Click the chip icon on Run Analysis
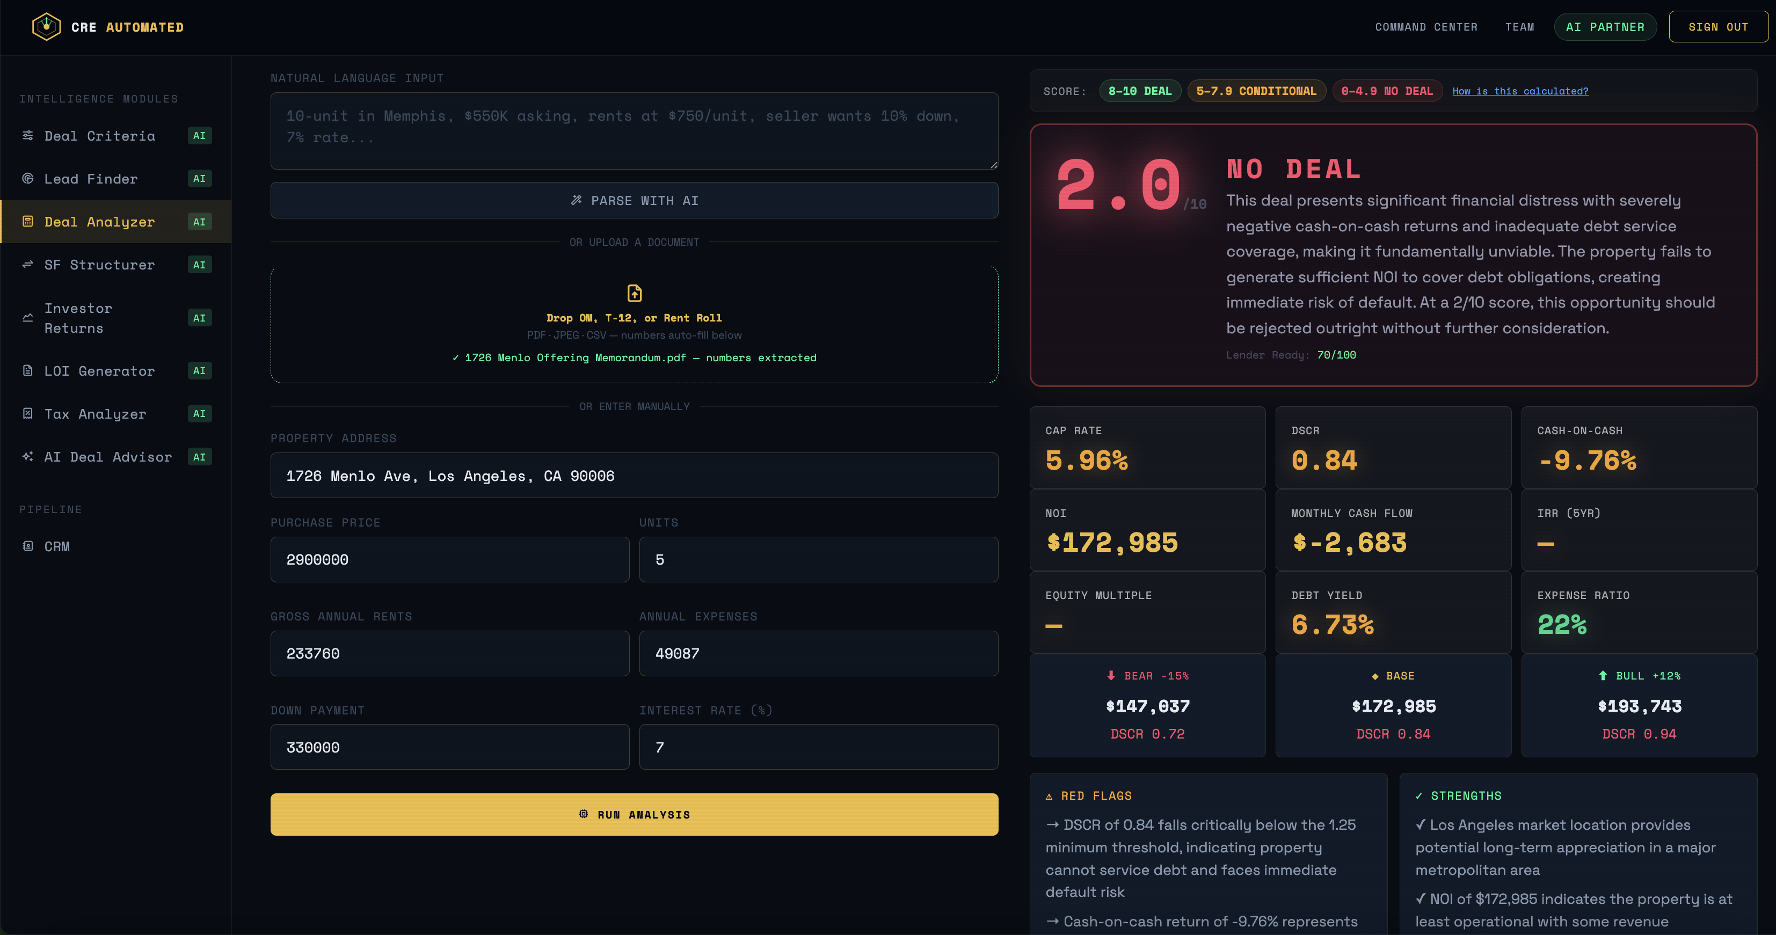This screenshot has width=1776, height=935. point(583,814)
